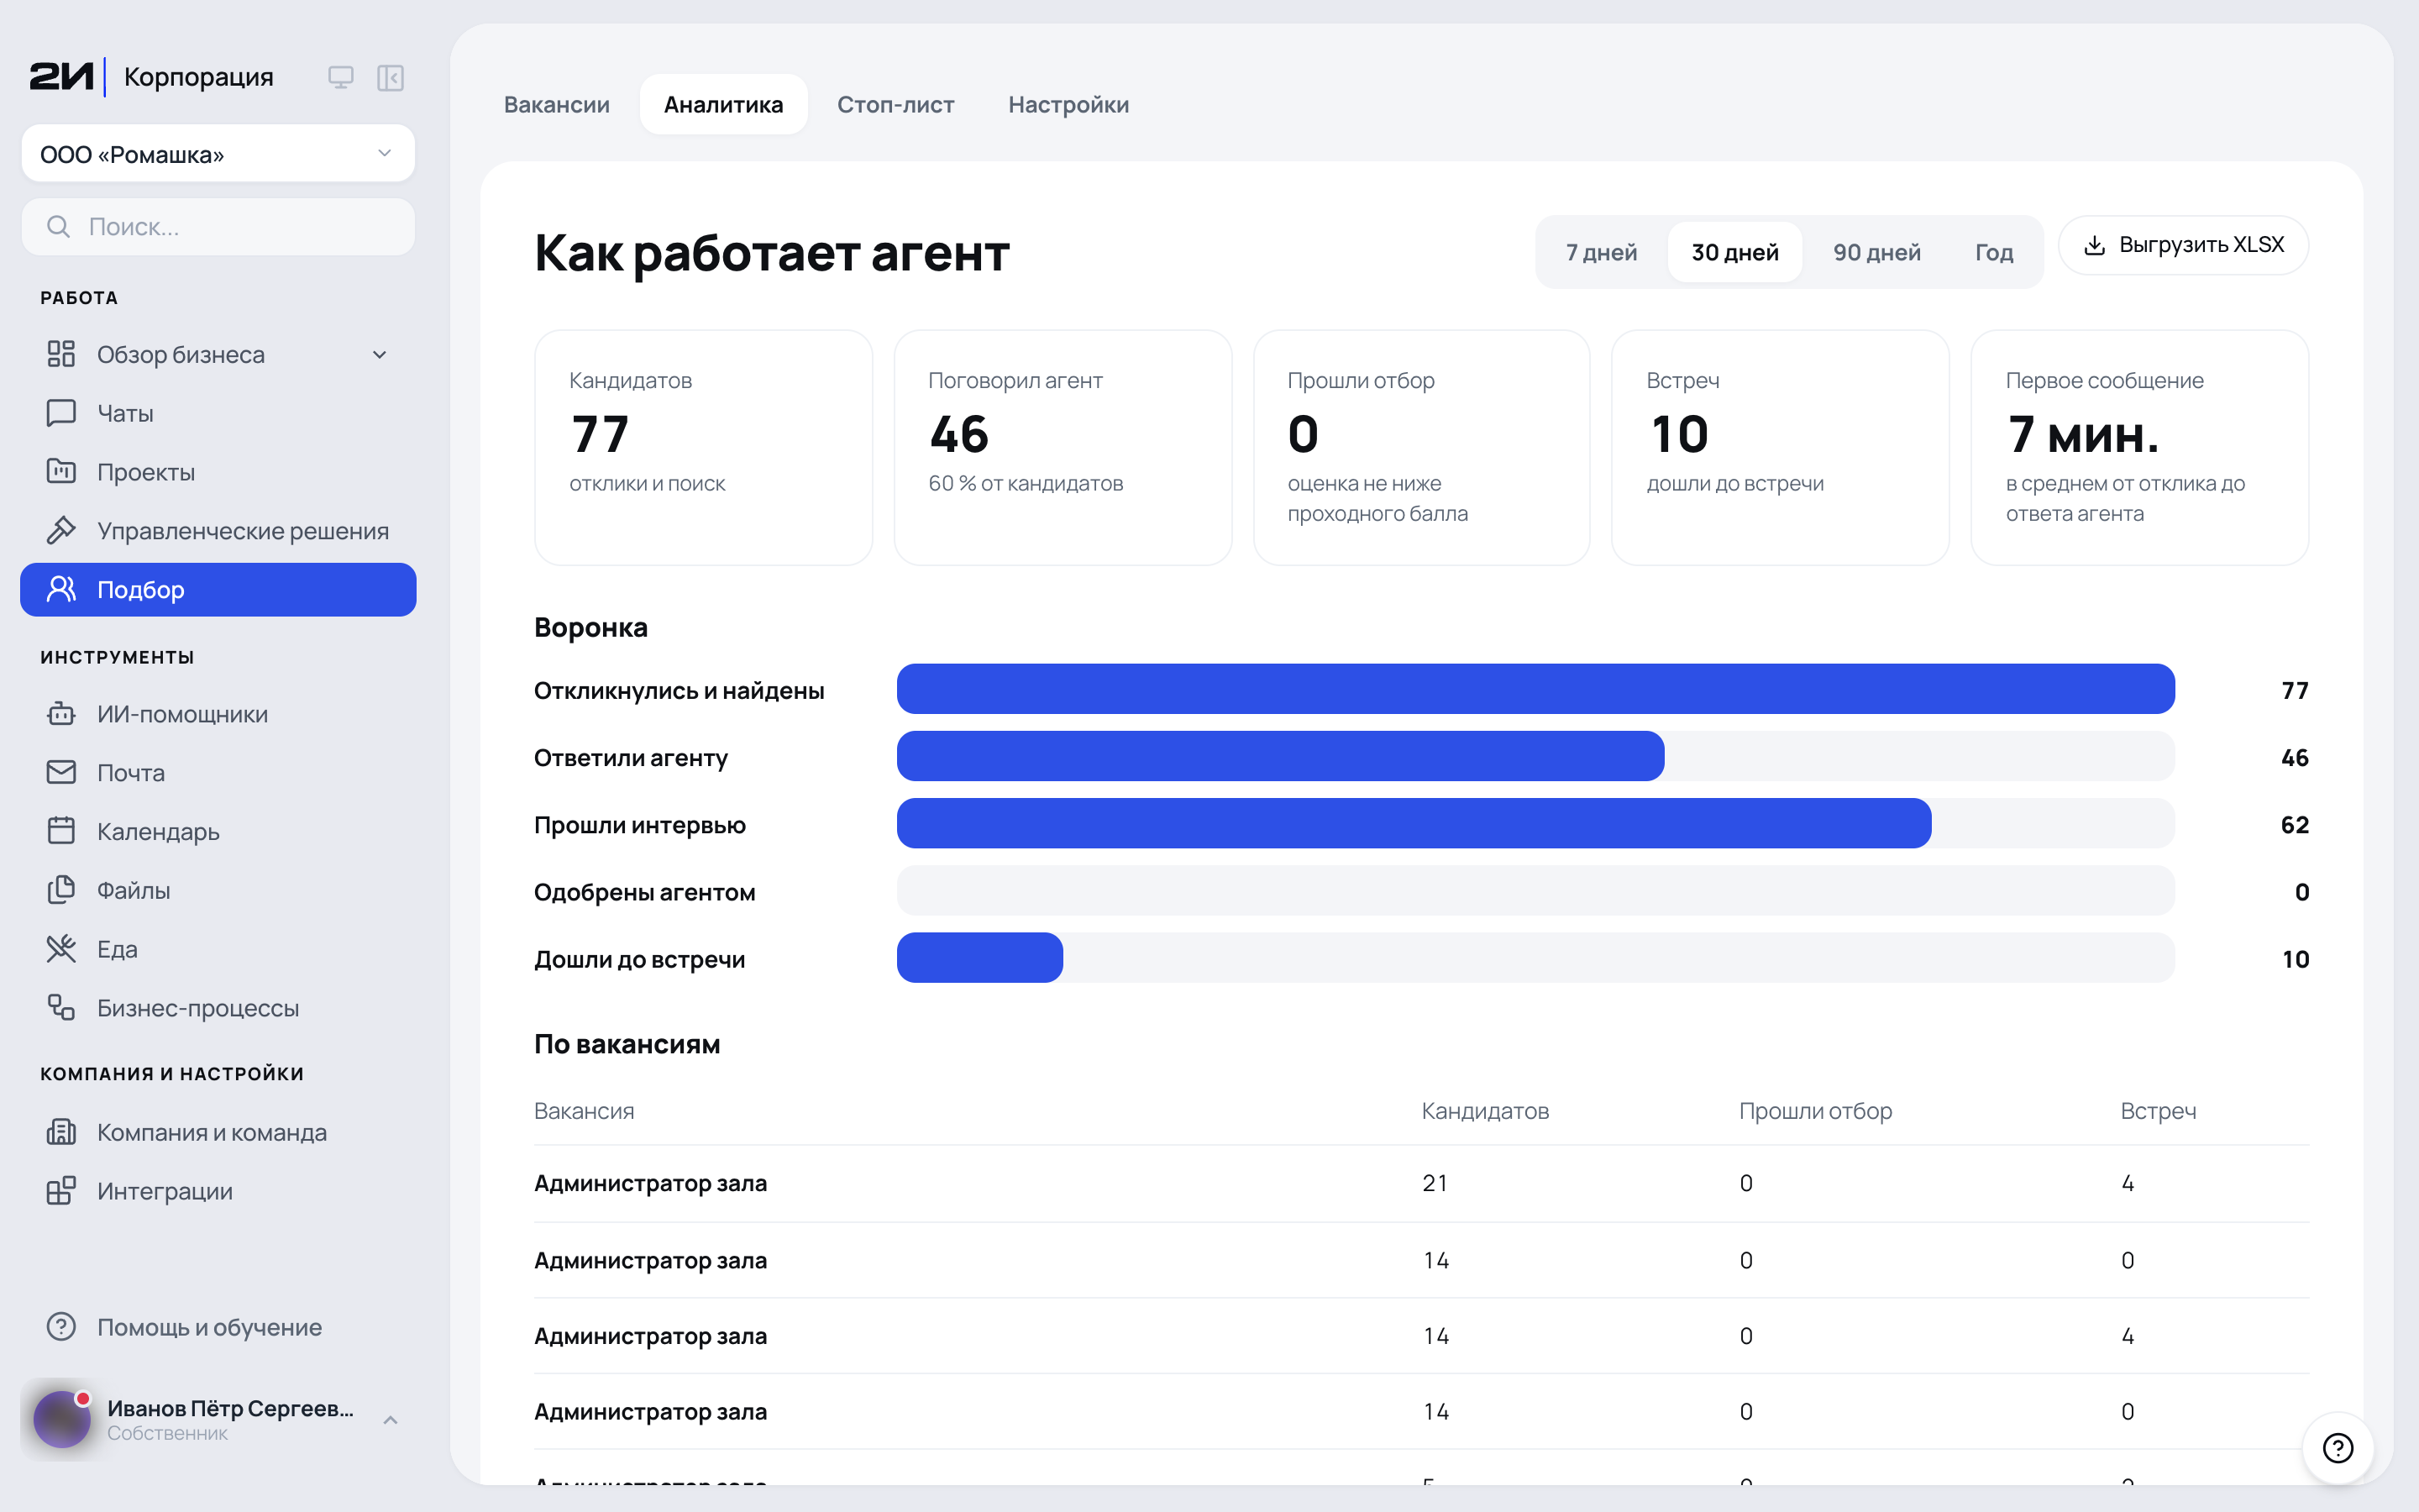Click the Подбор people icon

[61, 589]
